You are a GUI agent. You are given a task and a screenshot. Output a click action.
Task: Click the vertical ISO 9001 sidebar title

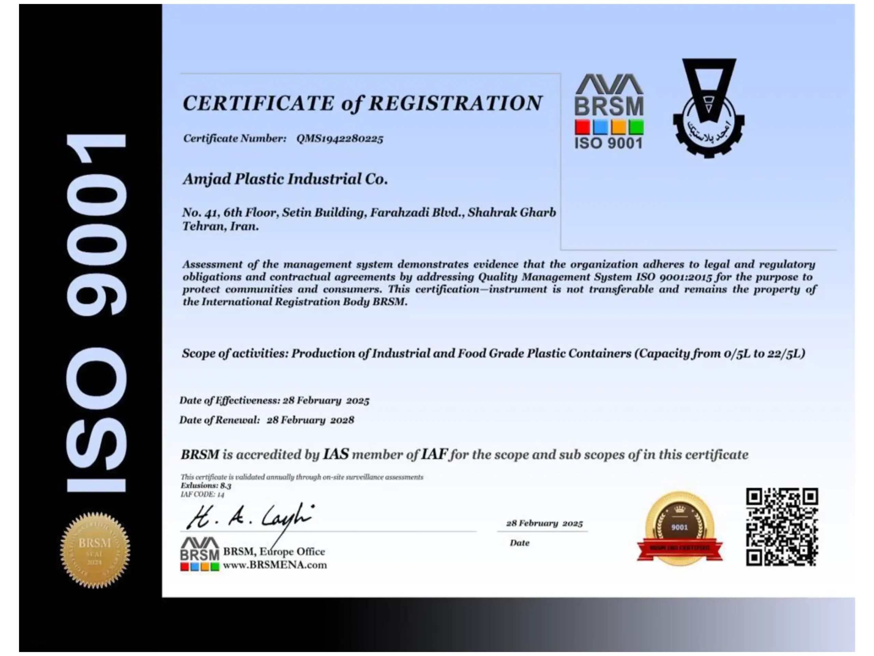point(96,313)
